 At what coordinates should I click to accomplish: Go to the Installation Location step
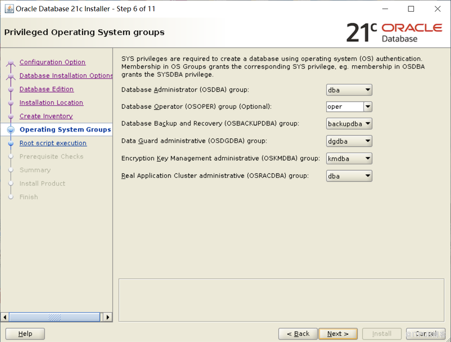pyautogui.click(x=52, y=103)
